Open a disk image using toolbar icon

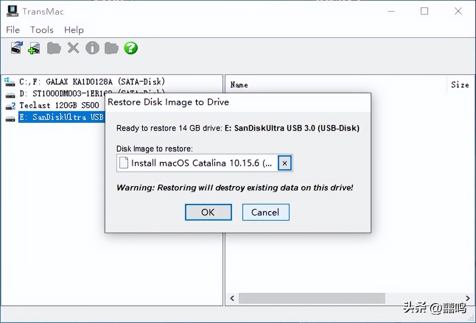pyautogui.click(x=15, y=48)
